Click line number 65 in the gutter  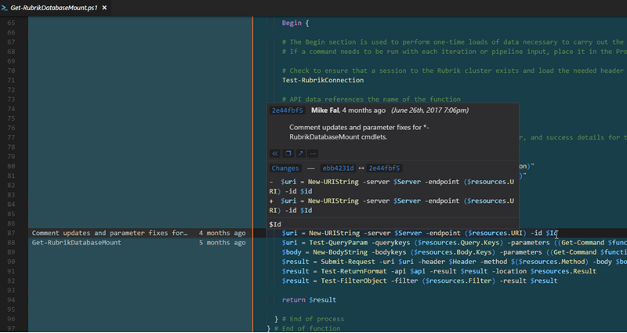coord(11,24)
